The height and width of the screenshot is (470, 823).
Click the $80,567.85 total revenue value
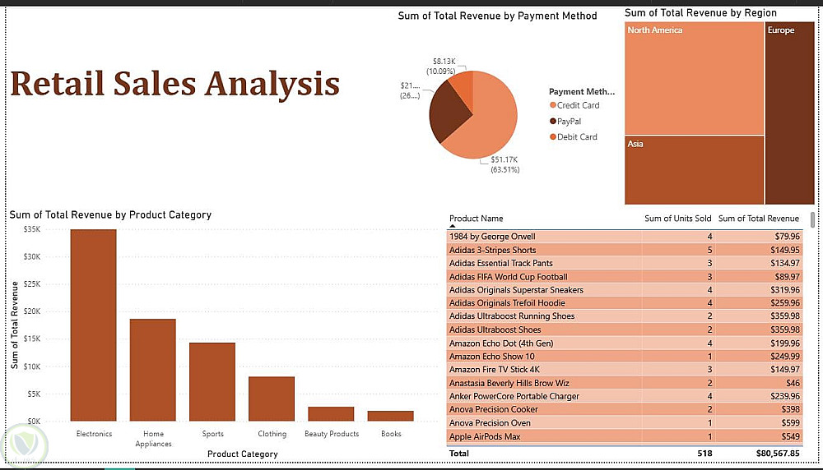click(778, 454)
